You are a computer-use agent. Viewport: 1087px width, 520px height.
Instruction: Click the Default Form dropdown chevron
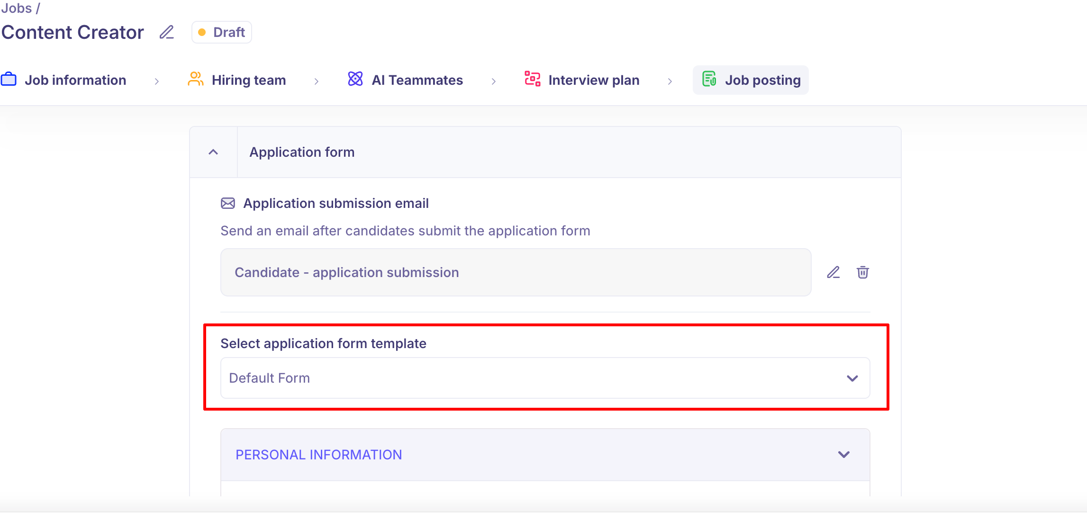pos(852,378)
